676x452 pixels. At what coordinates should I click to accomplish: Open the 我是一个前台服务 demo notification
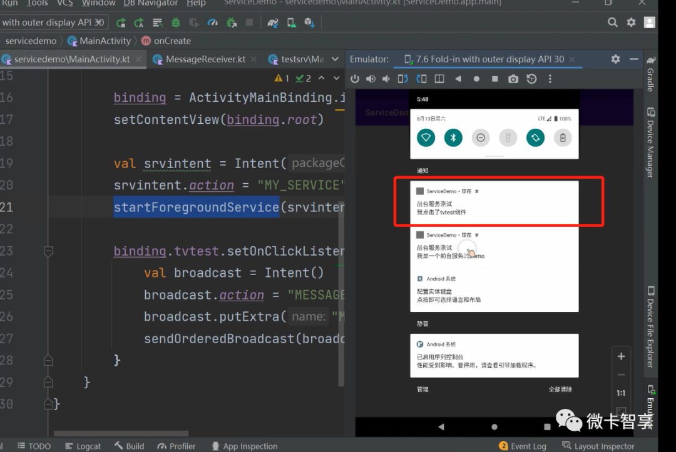tap(494, 246)
